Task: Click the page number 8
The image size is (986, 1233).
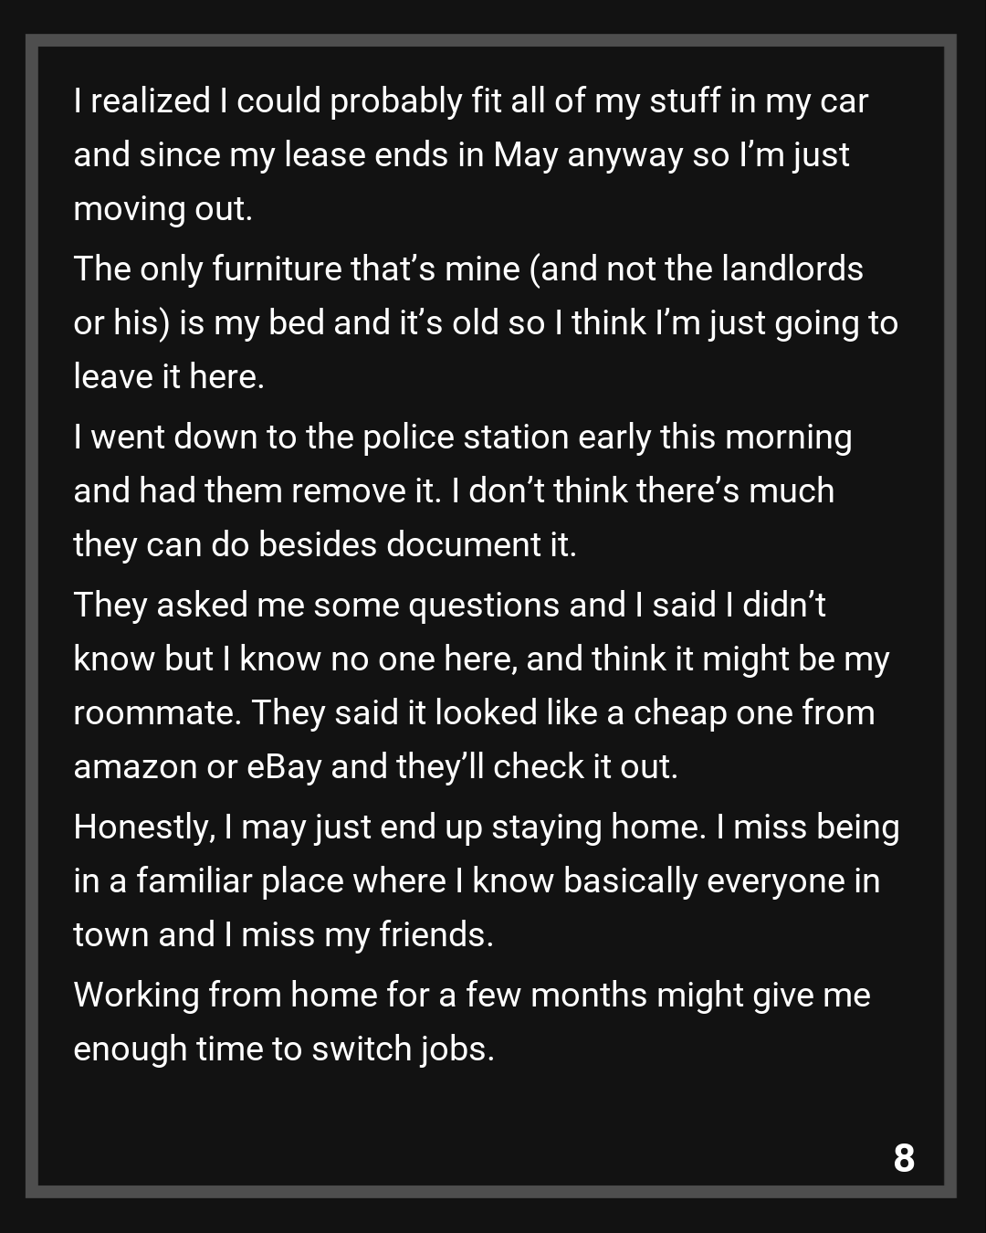Action: (903, 1158)
